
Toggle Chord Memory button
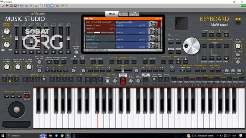tap(49, 62)
